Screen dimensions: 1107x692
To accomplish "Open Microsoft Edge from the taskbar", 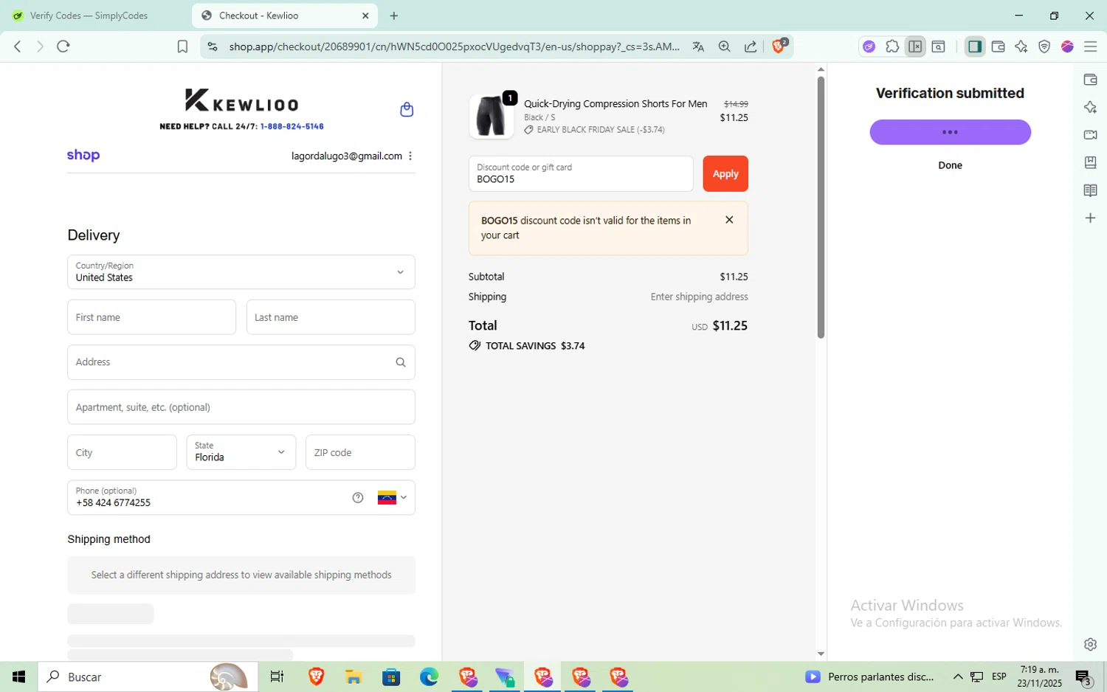I will pyautogui.click(x=429, y=677).
